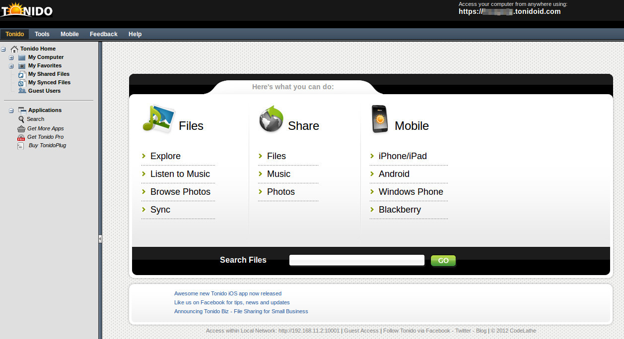Screen dimensions: 624x339
Task: Click the Files link under Share
Action: [x=277, y=156]
